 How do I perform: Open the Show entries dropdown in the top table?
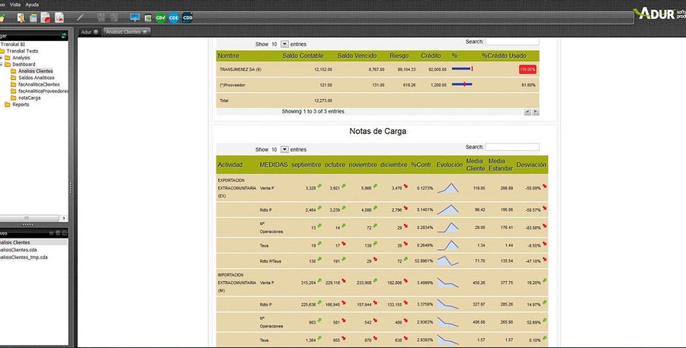tap(284, 45)
